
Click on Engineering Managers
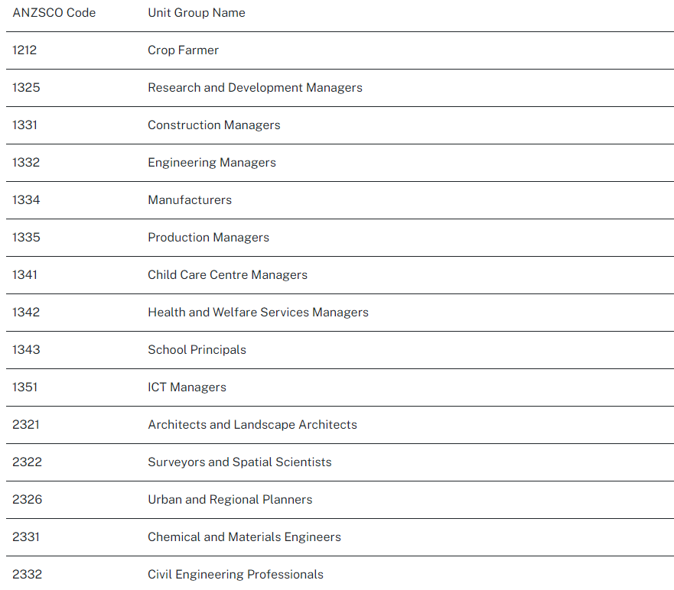(x=212, y=163)
